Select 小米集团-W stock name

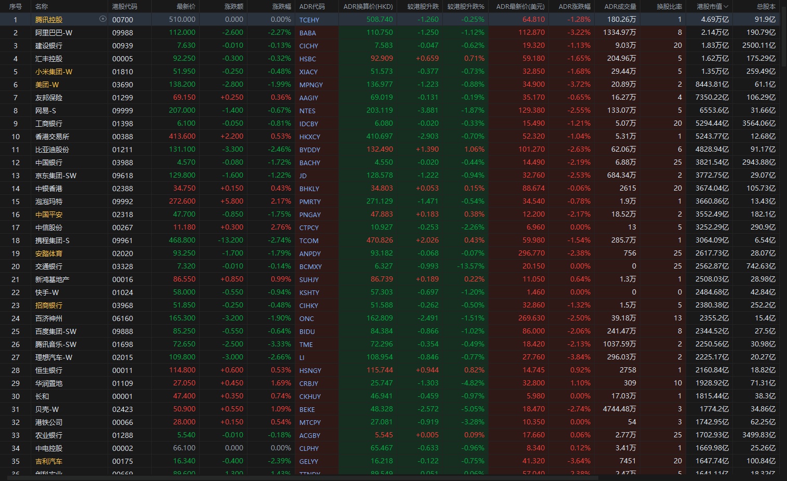click(x=54, y=72)
